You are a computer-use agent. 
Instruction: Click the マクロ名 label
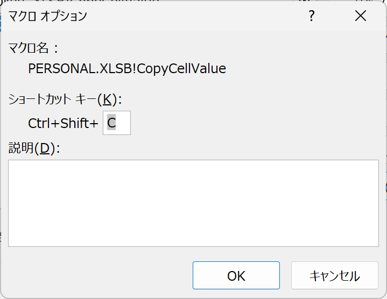33,47
